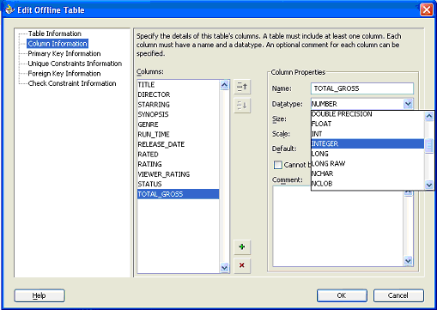Delete column with red X icon
Image resolution: width=437 pixels, height=310 pixels.
click(x=242, y=265)
